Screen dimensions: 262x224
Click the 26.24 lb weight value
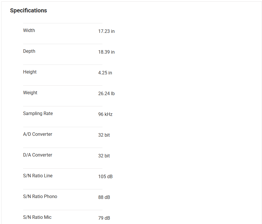point(106,93)
